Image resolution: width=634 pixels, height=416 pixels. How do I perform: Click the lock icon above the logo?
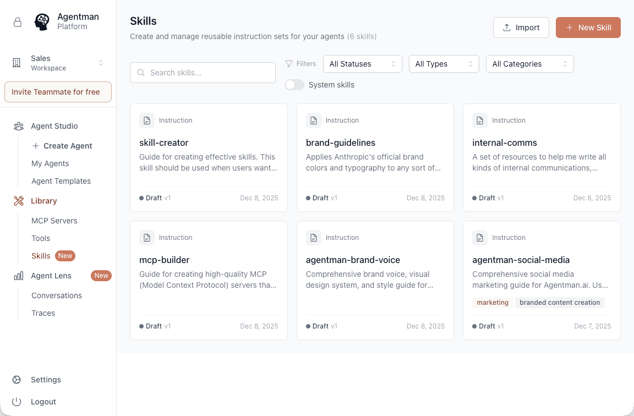pos(17,22)
